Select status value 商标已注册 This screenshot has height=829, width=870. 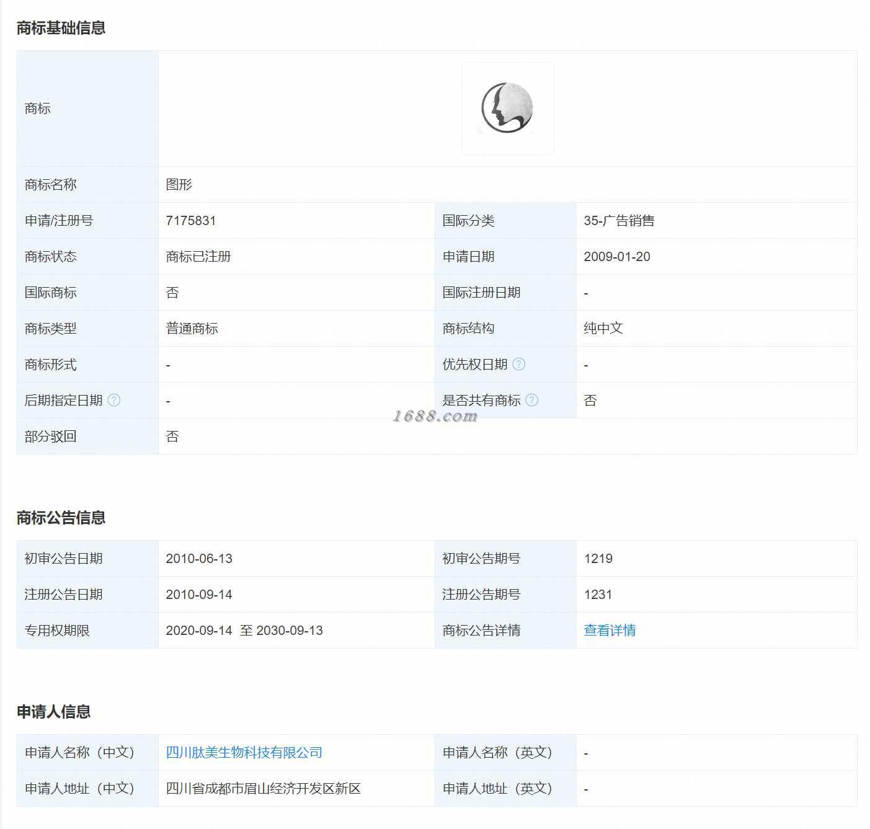tap(198, 256)
